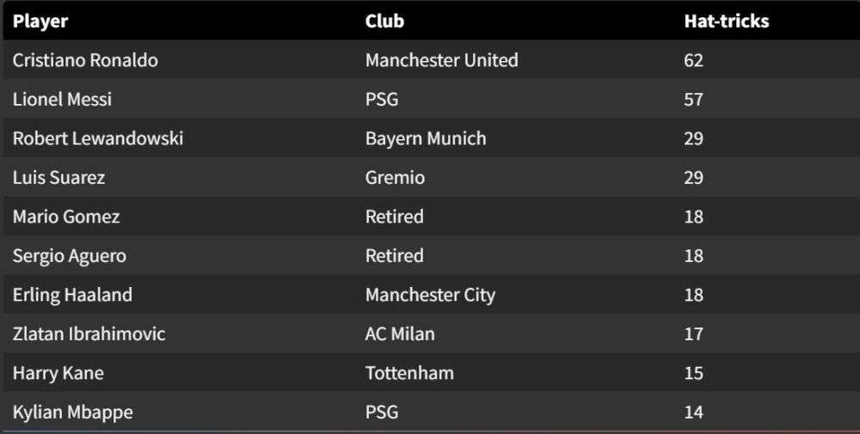
Task: Click the Gremio club cell
Action: pos(395,178)
